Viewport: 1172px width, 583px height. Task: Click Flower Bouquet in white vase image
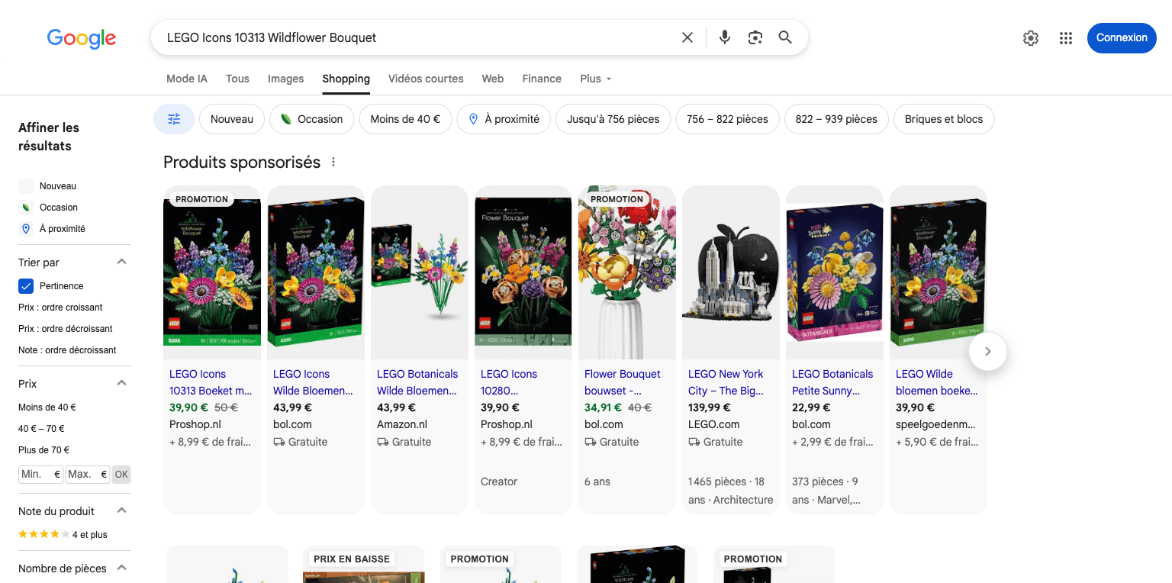(x=627, y=272)
